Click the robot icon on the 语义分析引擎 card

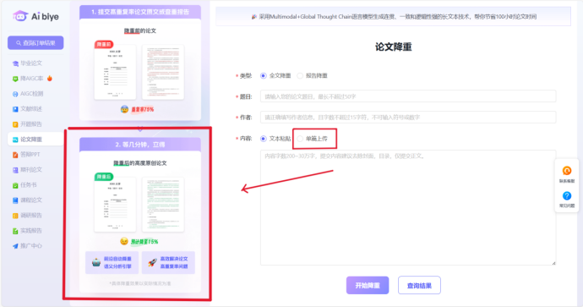tap(96, 262)
